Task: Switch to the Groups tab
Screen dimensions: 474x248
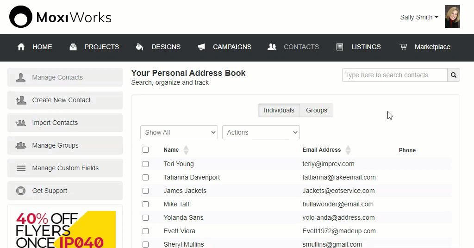Action: (x=316, y=110)
